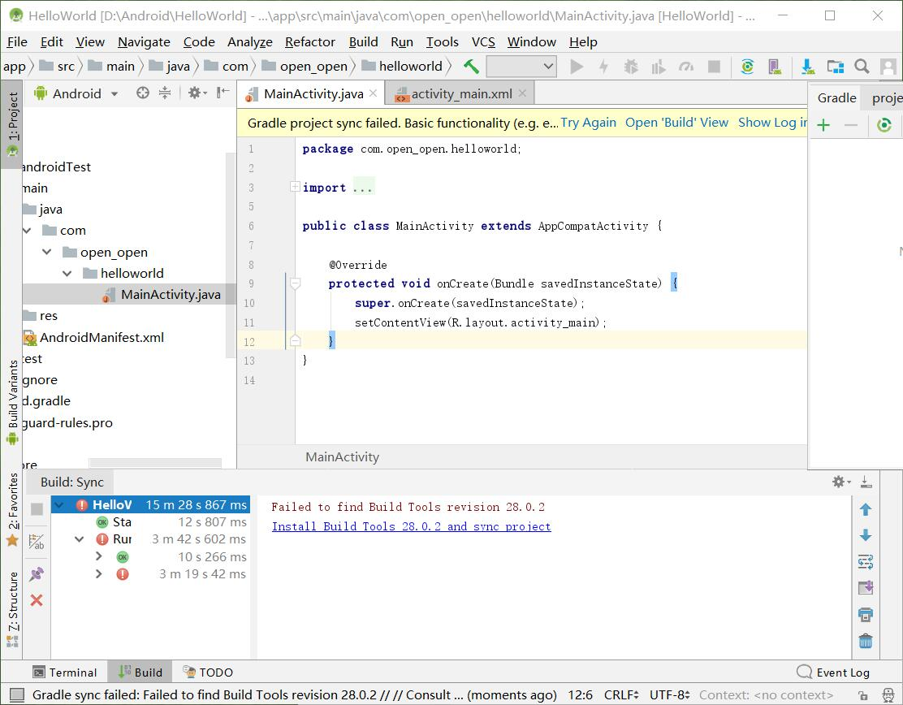Click the green Run app play icon
The height and width of the screenshot is (705, 903).
577,67
